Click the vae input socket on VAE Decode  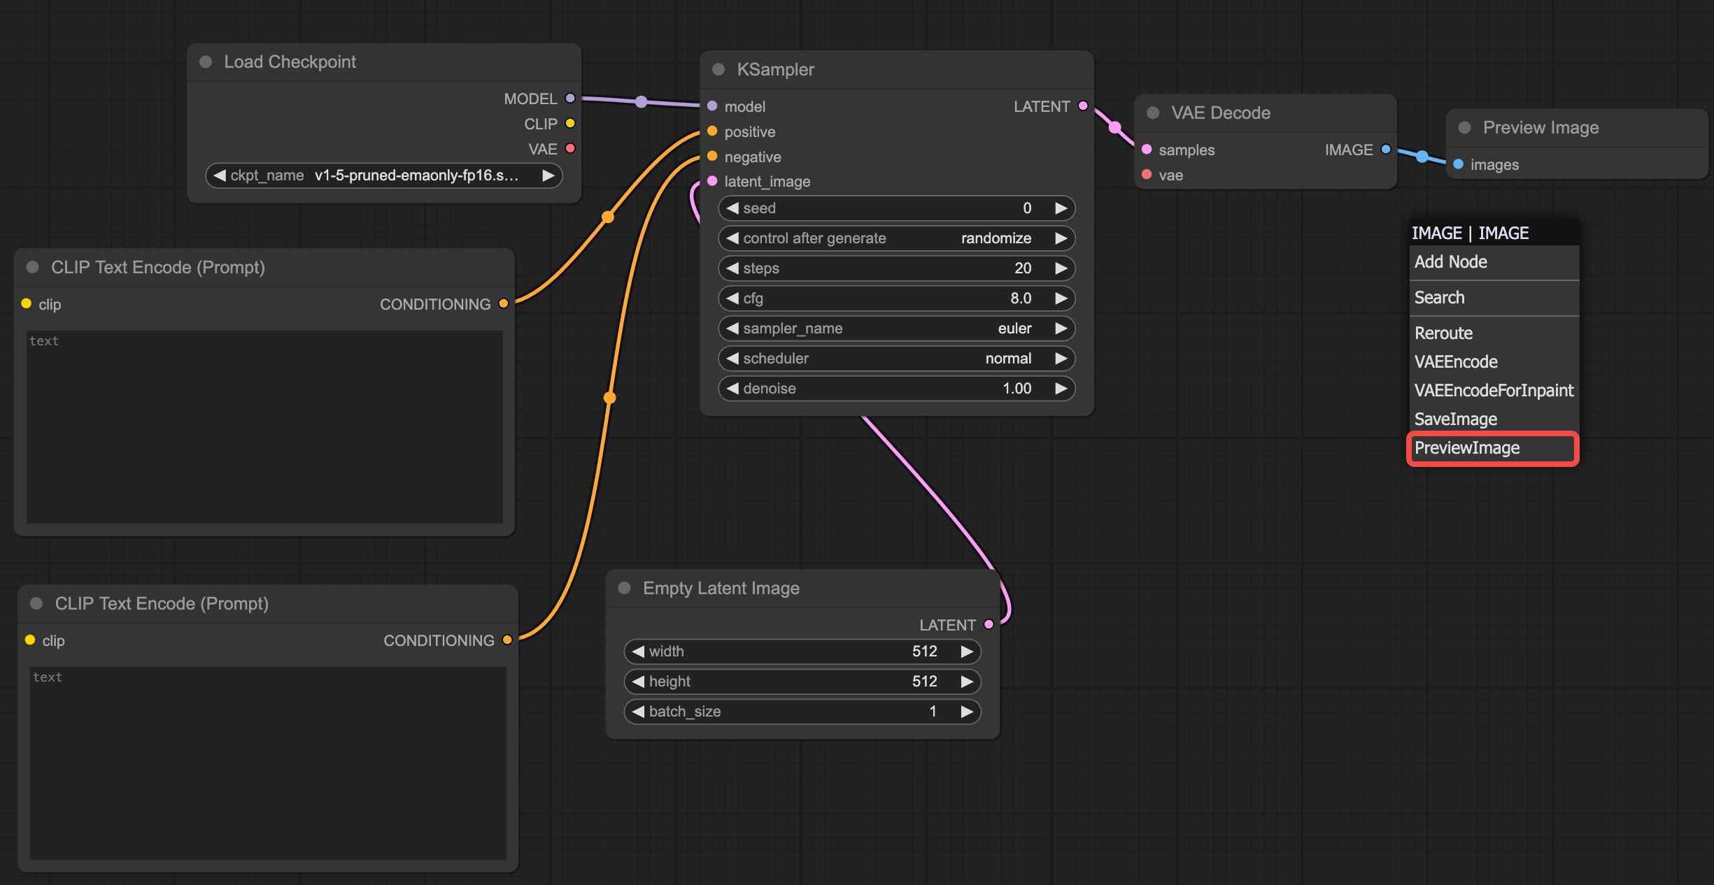pyautogui.click(x=1147, y=175)
